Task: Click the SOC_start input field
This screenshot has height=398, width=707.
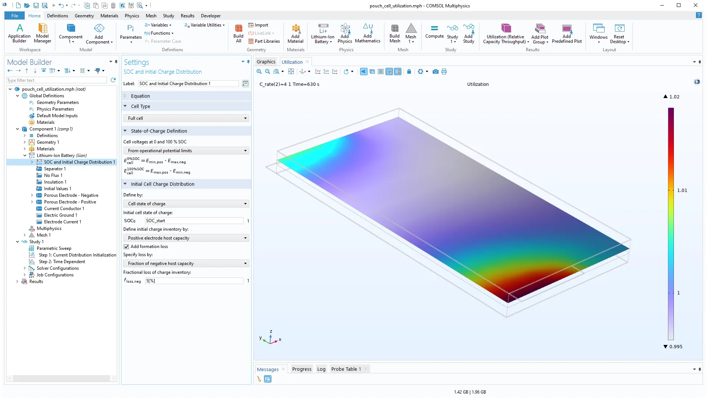Action: [194, 221]
